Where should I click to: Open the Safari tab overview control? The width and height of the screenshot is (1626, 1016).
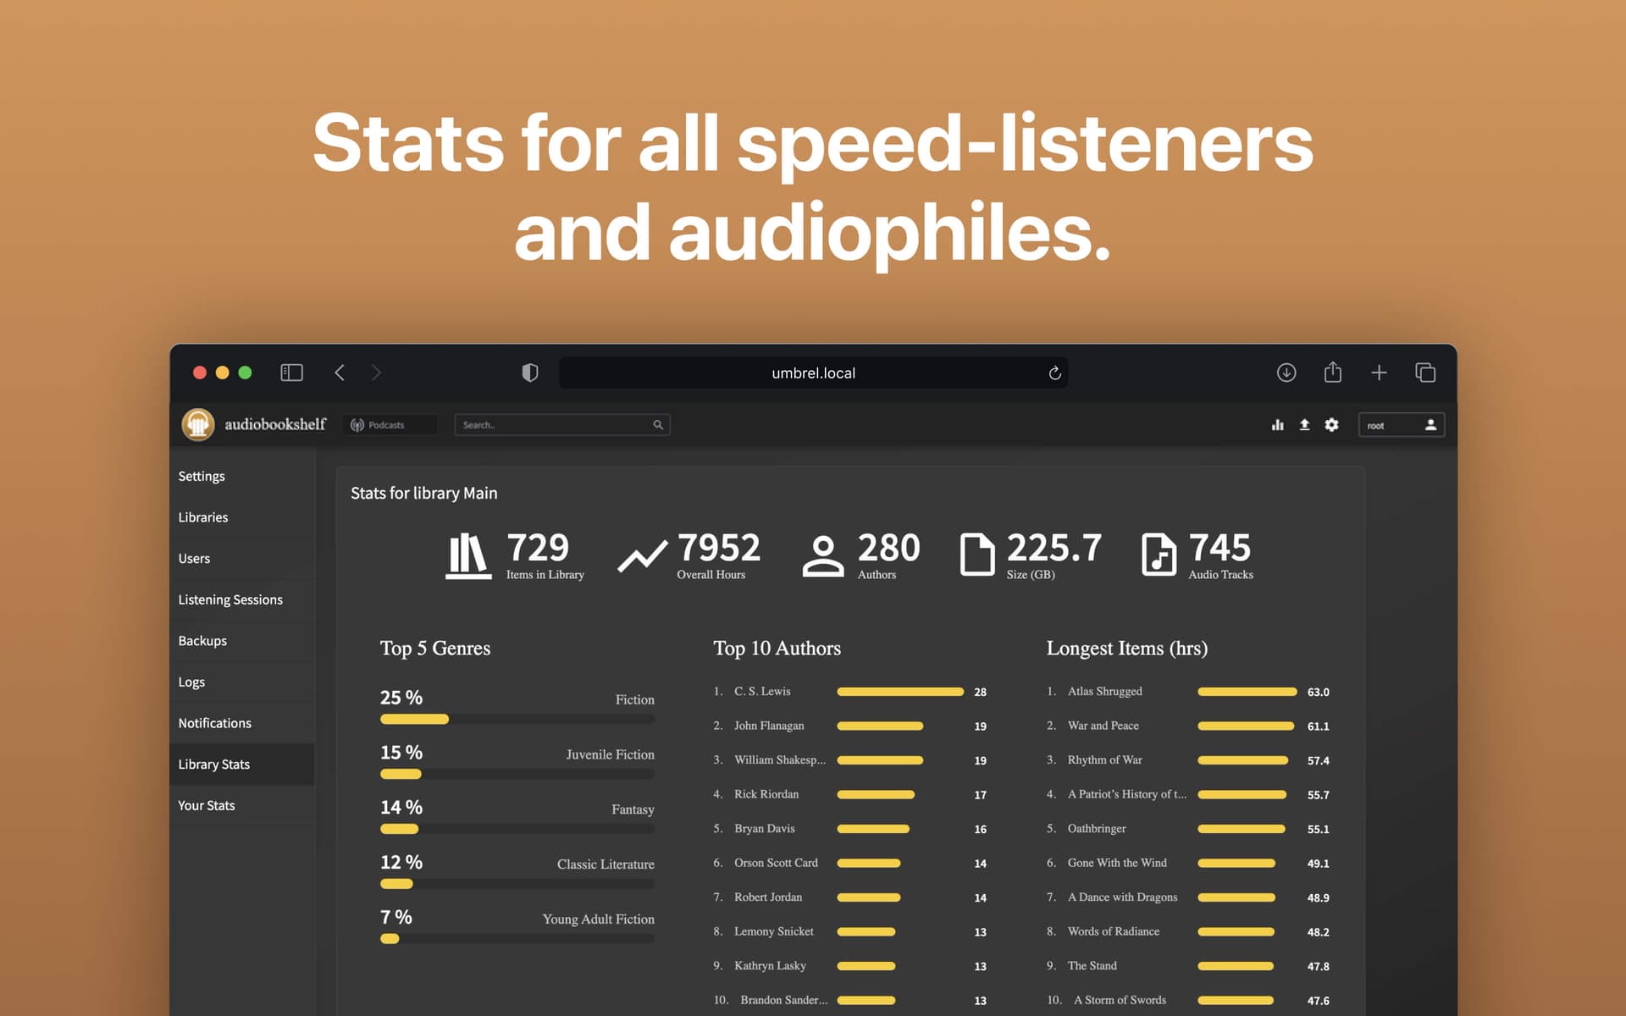click(1425, 373)
